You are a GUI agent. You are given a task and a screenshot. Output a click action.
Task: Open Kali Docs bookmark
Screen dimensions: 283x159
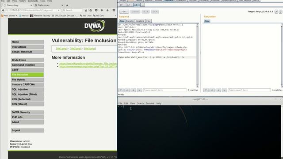click(x=99, y=16)
